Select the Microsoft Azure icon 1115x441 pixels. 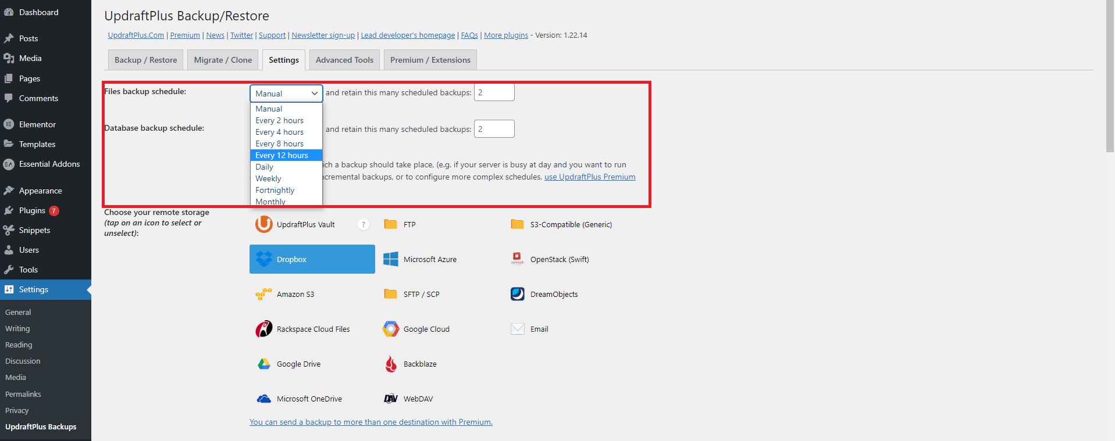[391, 259]
